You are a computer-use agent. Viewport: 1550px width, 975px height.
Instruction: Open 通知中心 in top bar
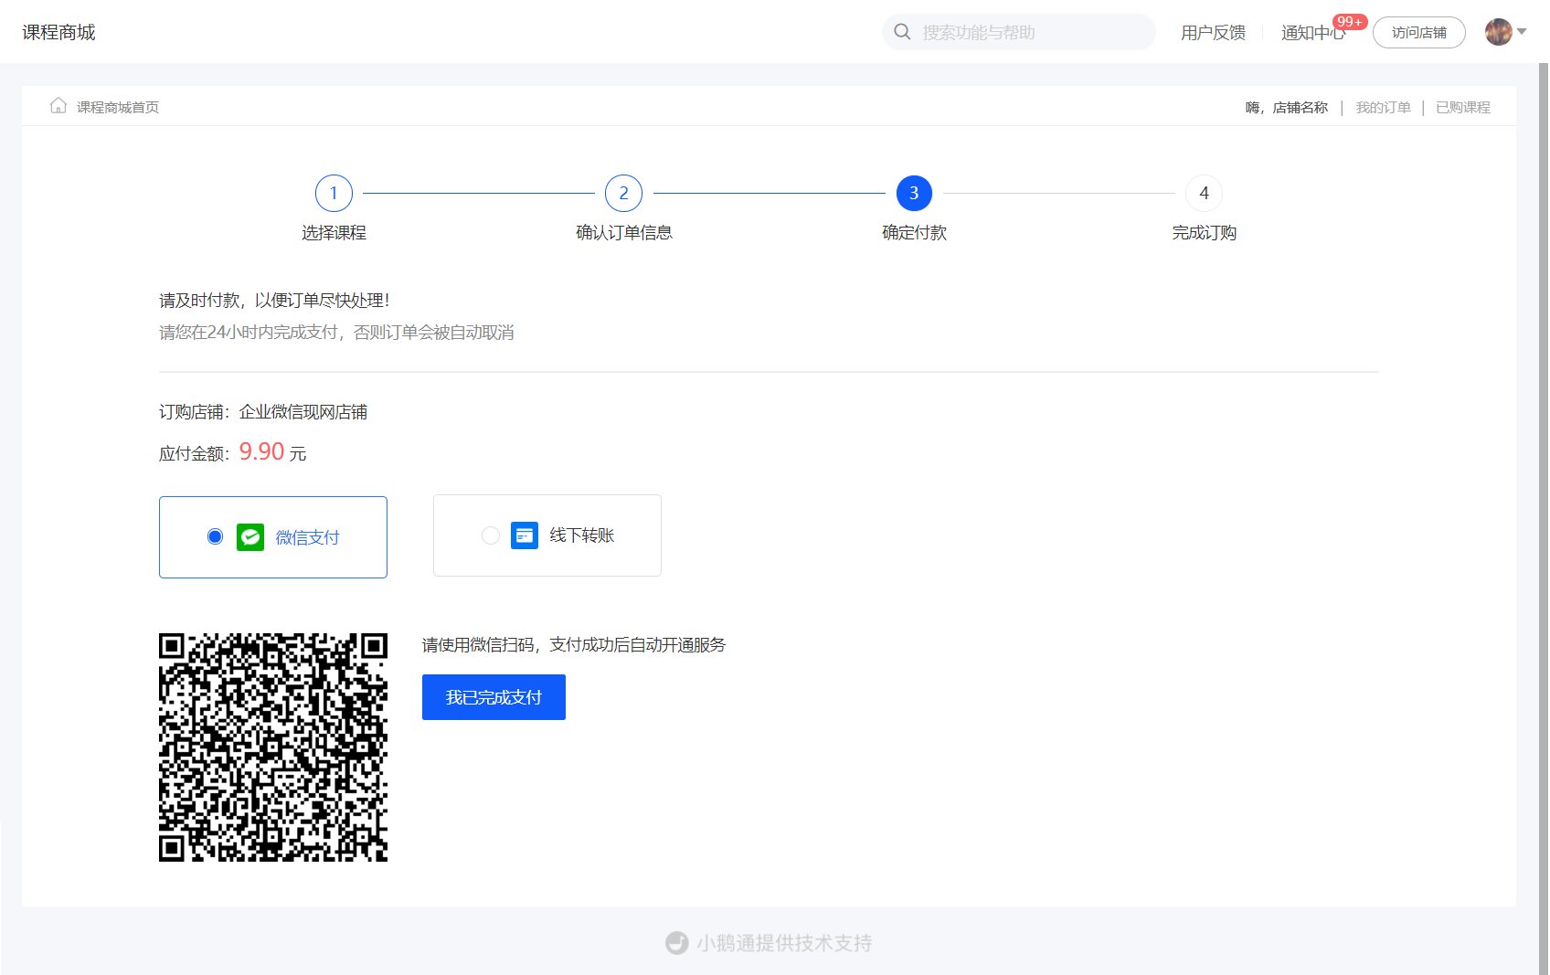pos(1313,33)
